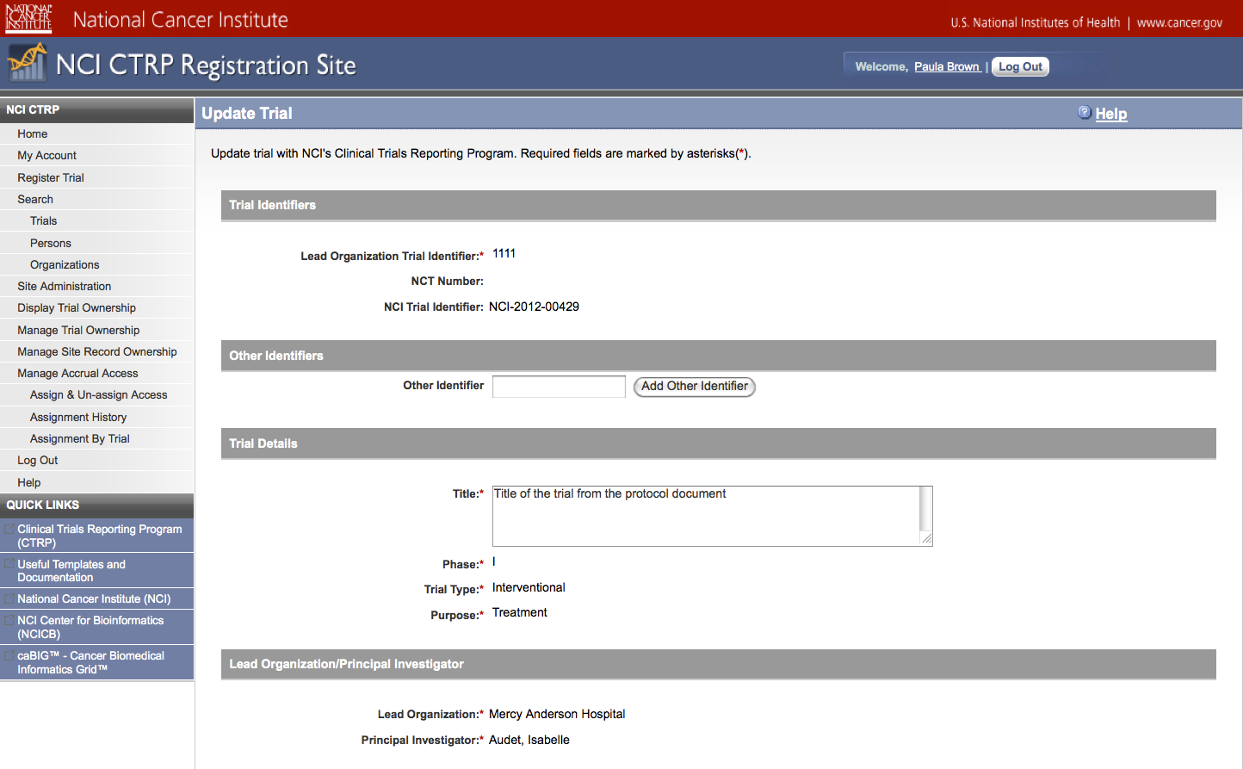Click the Log Out button in header
The width and height of the screenshot is (1243, 769).
click(x=1020, y=66)
